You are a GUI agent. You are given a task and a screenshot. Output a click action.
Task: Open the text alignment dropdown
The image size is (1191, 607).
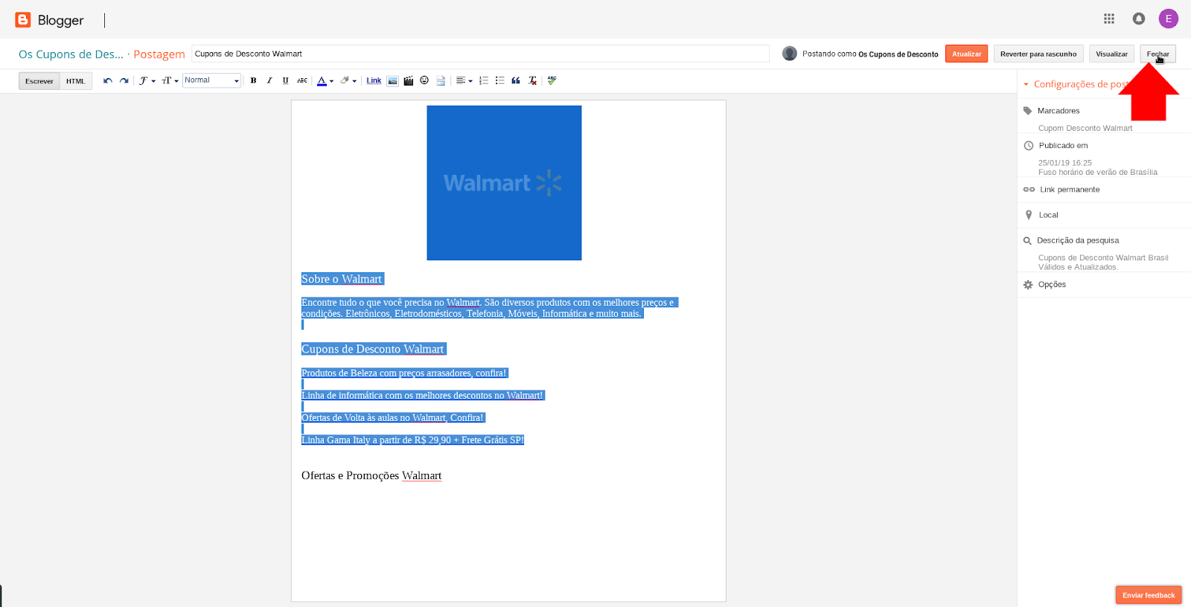point(464,80)
